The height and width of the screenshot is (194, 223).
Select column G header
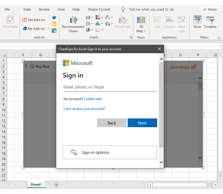pos(40,55)
